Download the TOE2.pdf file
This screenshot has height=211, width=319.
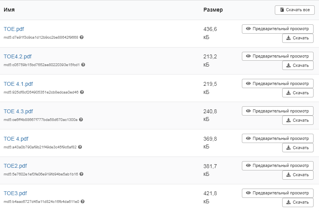click(x=297, y=175)
